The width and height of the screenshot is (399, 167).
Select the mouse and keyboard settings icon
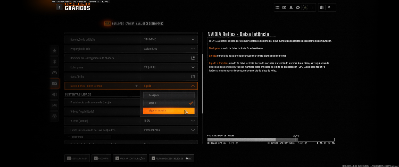(54, 61)
